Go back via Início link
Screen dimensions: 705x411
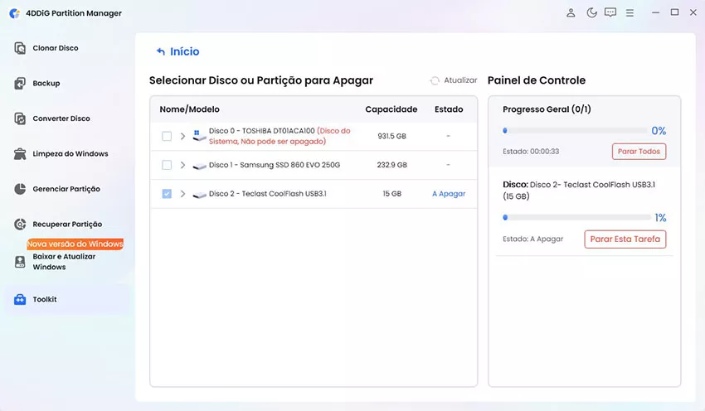184,51
